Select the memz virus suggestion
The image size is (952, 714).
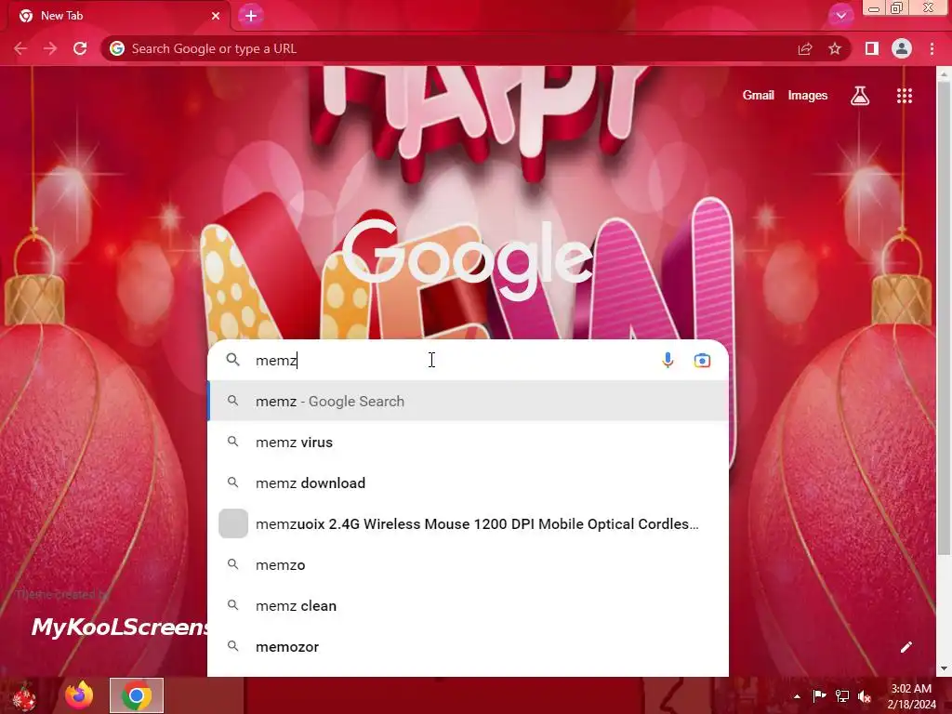pos(469,442)
